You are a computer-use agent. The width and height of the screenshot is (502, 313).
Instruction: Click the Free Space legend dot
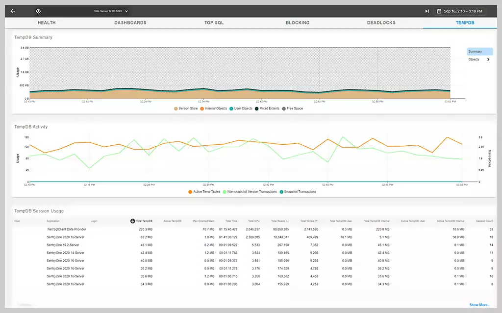coord(284,109)
